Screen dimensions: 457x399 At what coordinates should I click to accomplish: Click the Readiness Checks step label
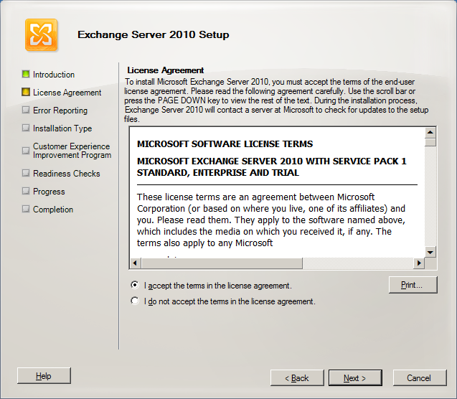(67, 174)
